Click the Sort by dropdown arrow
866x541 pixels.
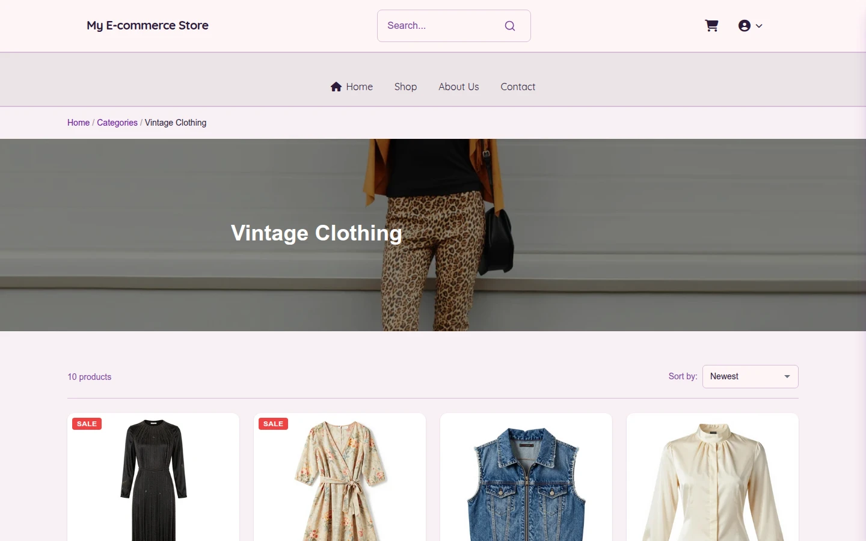click(x=787, y=376)
